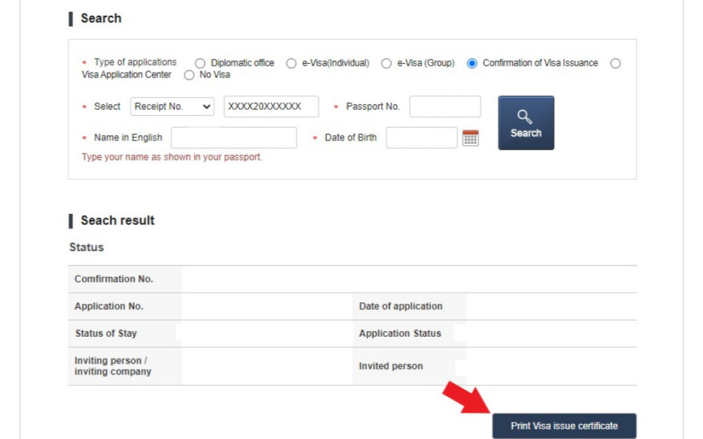Click the Application Status table label
The image size is (703, 439).
pos(400,333)
